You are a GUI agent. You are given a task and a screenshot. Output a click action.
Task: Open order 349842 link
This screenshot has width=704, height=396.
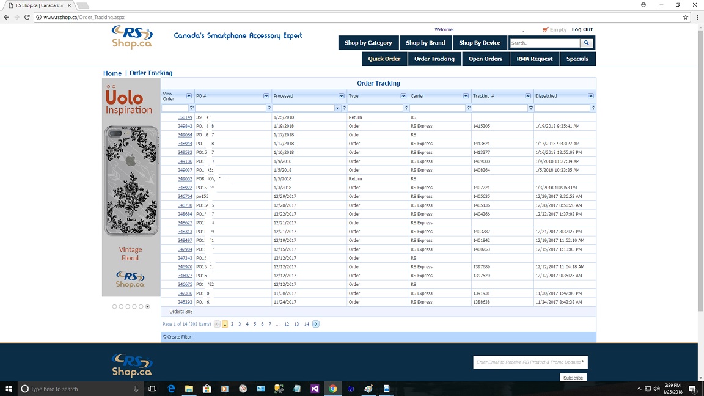click(185, 126)
